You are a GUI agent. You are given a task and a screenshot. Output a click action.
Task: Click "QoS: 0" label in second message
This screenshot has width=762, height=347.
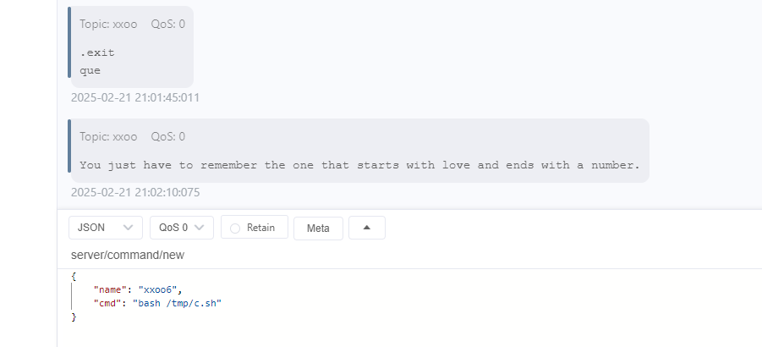(167, 136)
